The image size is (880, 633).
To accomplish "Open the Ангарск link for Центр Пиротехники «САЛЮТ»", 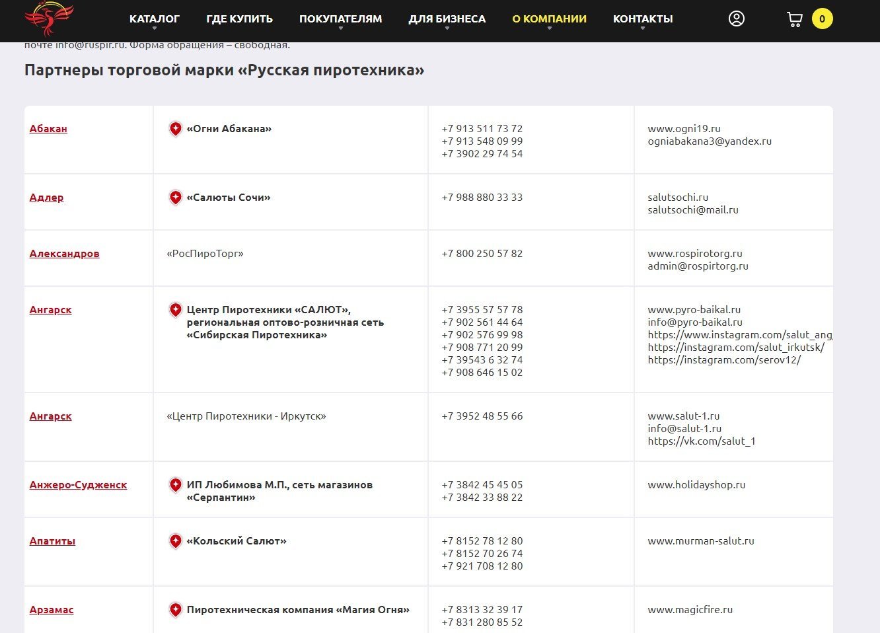I will pos(50,310).
